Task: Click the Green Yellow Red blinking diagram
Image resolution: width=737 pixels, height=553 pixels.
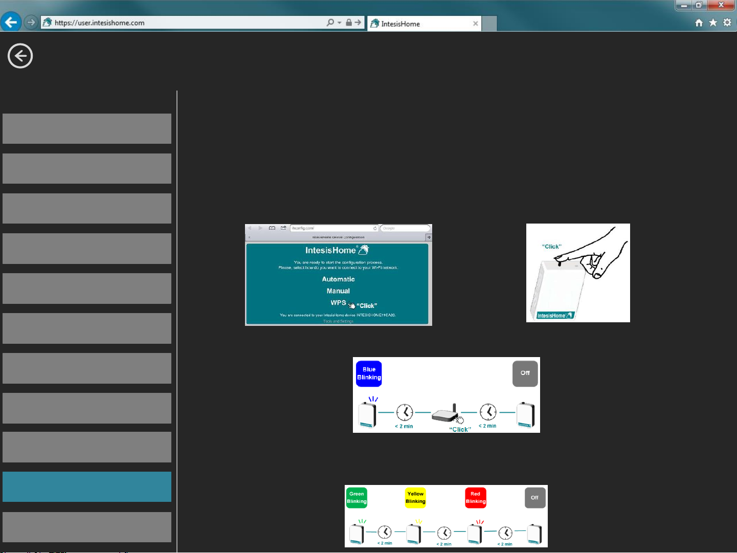Action: click(446, 516)
